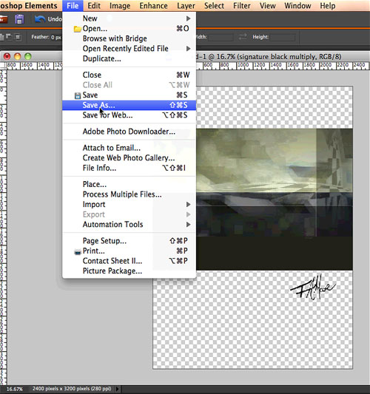Open the File menu
Image resolution: width=370 pixels, height=394 pixels.
[x=73, y=5]
